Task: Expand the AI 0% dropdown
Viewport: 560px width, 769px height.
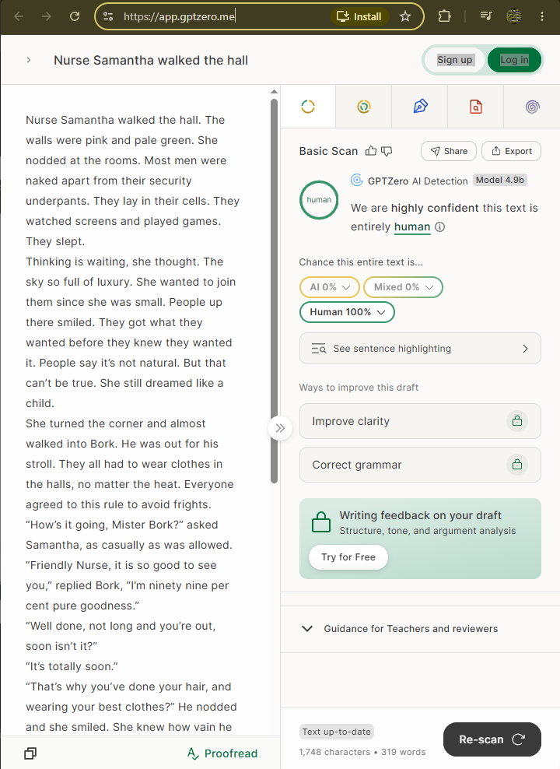Action: (330, 287)
